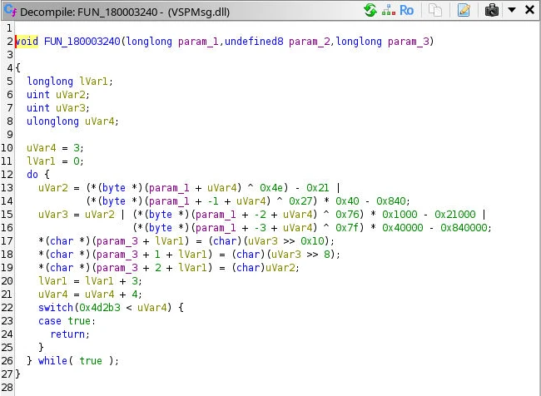Click constant 0x7f on line 16
Screen dimensions: 541x396
pos(347,228)
